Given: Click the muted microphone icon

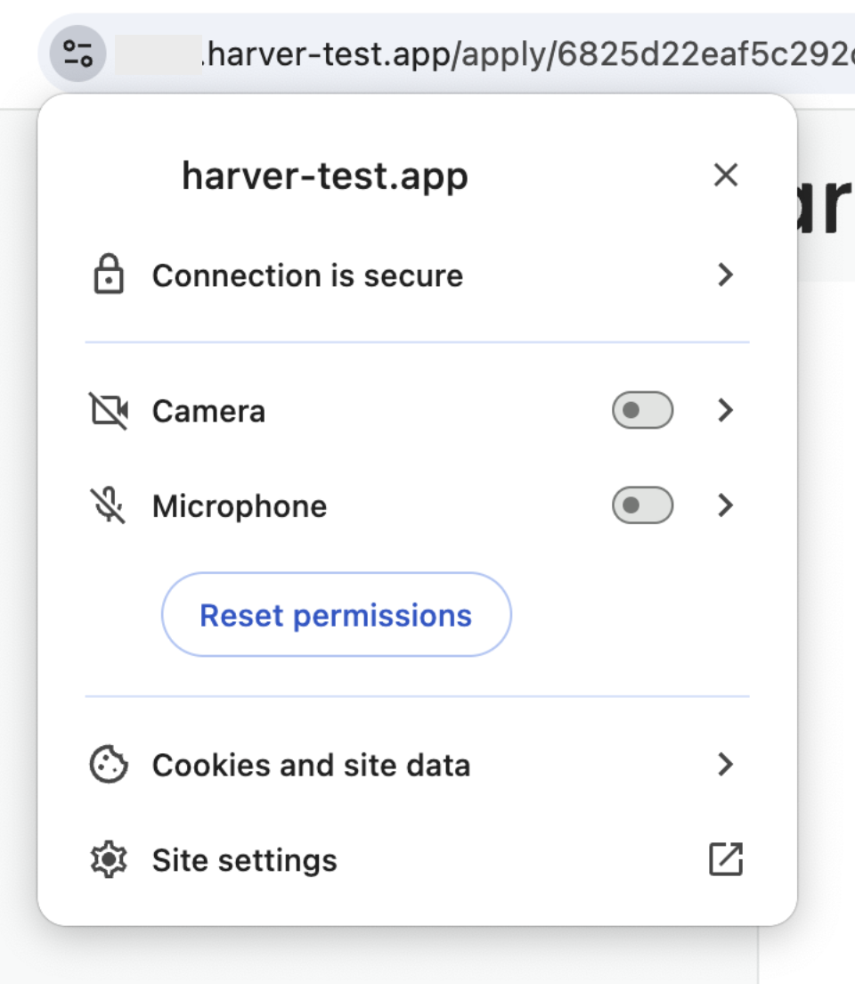Looking at the screenshot, I should 109,505.
